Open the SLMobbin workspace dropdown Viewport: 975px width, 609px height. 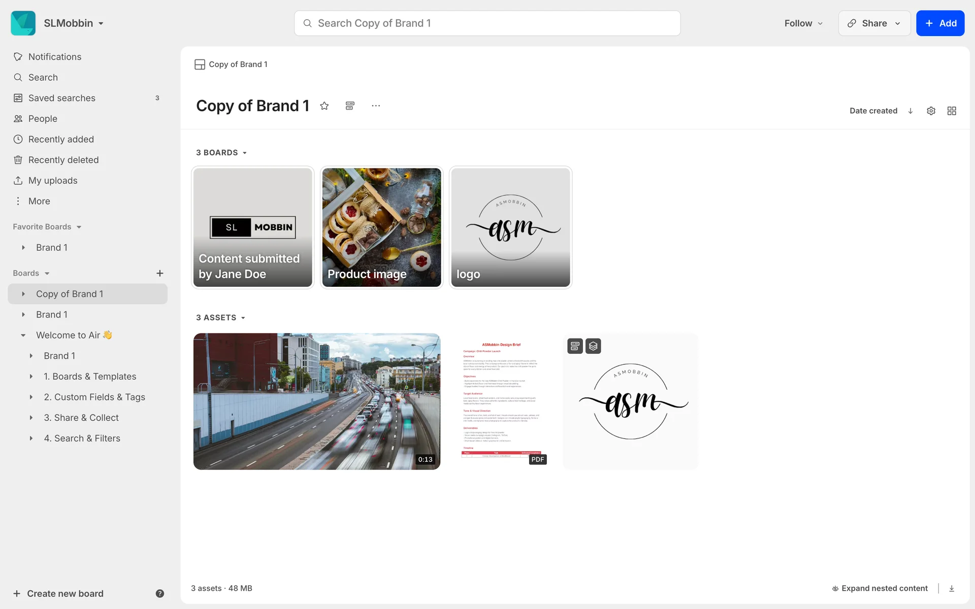coord(74,23)
